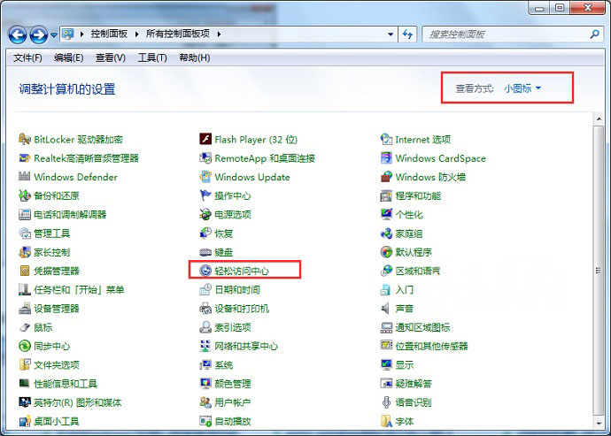611x436 pixels.
Task: Open the 帮助(H) menu
Action: [x=195, y=58]
